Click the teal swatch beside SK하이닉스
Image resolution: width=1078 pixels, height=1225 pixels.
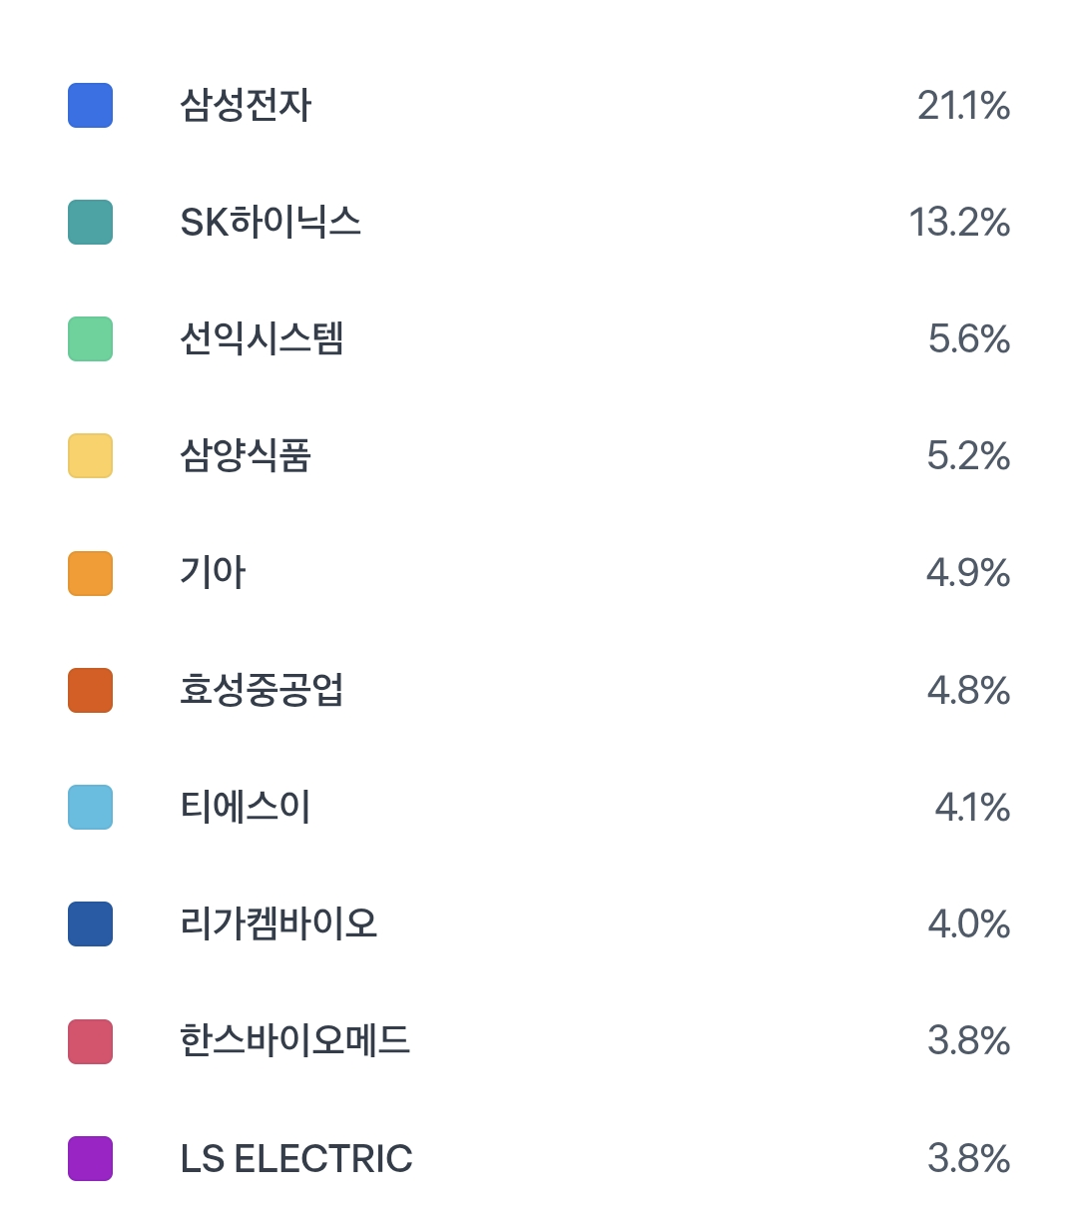point(90,223)
